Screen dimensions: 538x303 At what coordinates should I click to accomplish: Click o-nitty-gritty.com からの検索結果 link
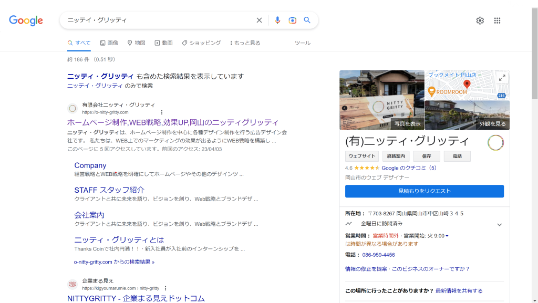114,262
